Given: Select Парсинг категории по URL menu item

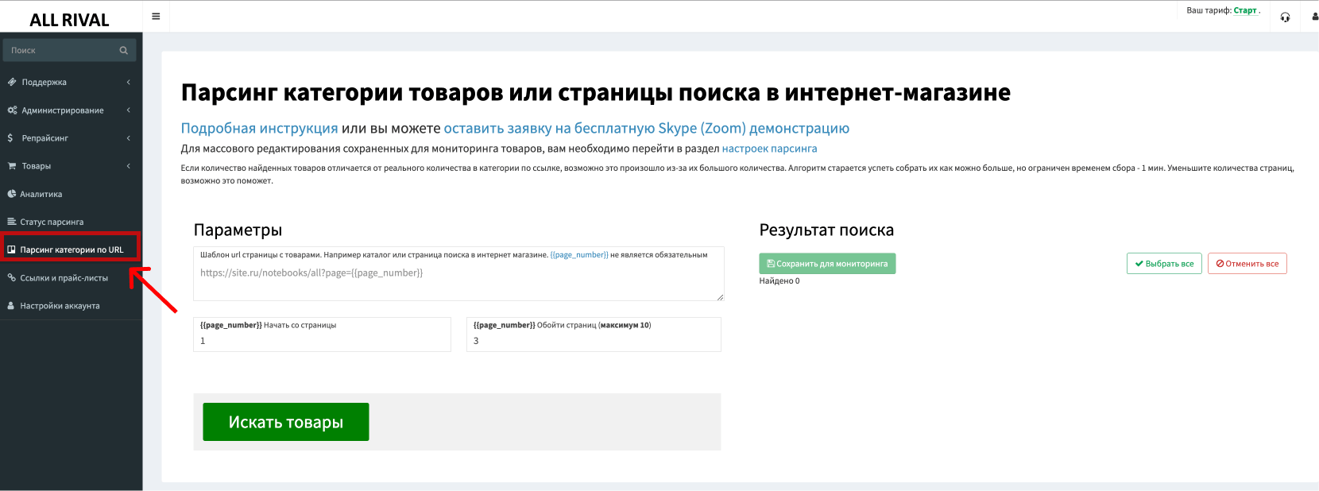Looking at the screenshot, I should point(72,249).
